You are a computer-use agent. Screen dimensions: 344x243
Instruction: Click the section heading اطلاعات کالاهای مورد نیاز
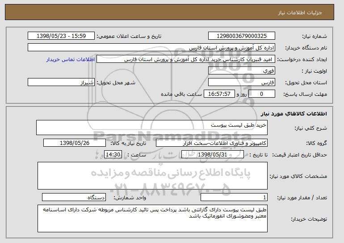(x=294, y=114)
